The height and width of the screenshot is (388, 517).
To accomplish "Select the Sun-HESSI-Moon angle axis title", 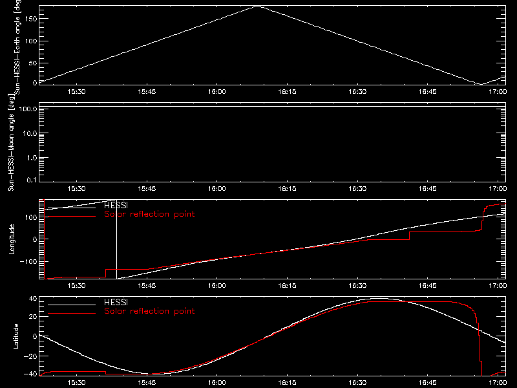I will pyautogui.click(x=11, y=142).
